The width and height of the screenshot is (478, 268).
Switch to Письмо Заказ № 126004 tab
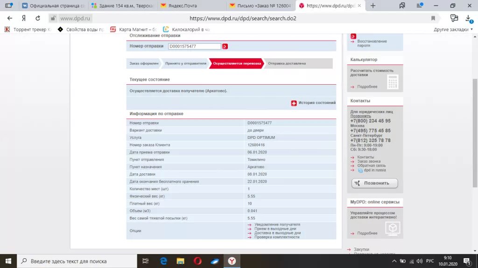click(261, 6)
